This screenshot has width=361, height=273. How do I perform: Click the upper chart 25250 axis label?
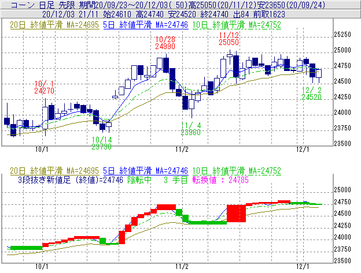[342, 35]
